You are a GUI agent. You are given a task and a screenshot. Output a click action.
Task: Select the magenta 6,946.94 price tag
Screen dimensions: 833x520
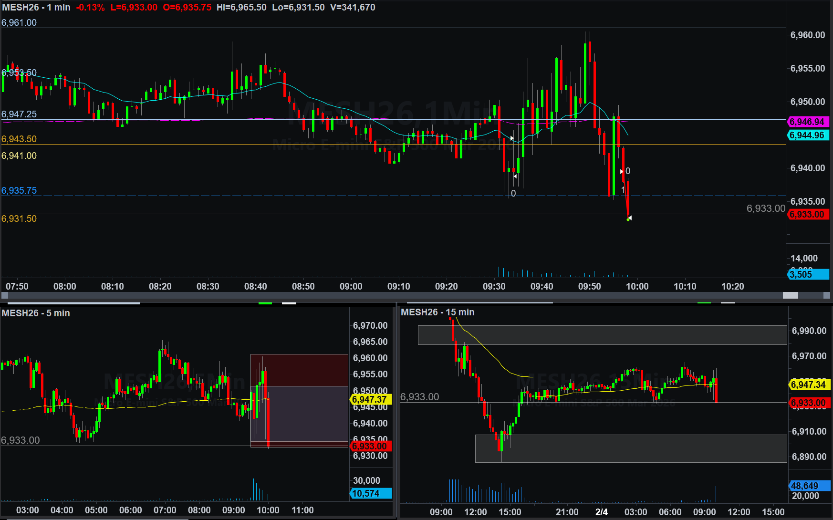[x=807, y=122]
